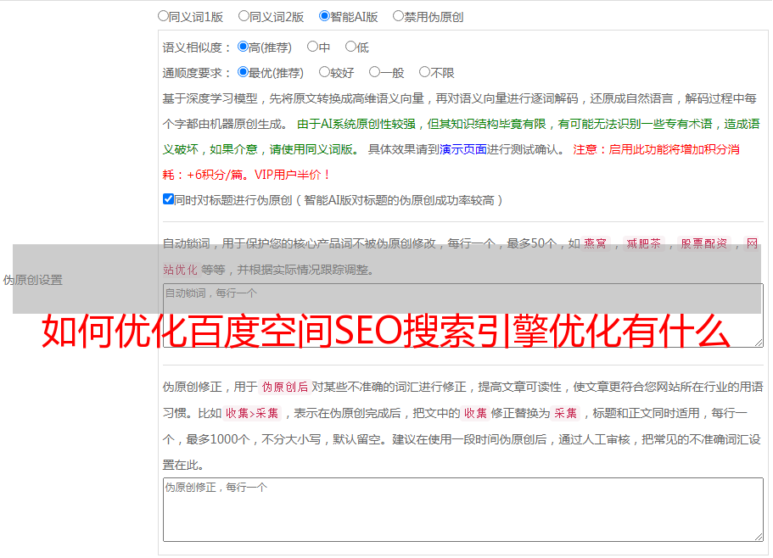Viewport: 773px width, 558px height.
Task: Grab the 伪原创修正 textarea resize handle
Action: coord(759,537)
